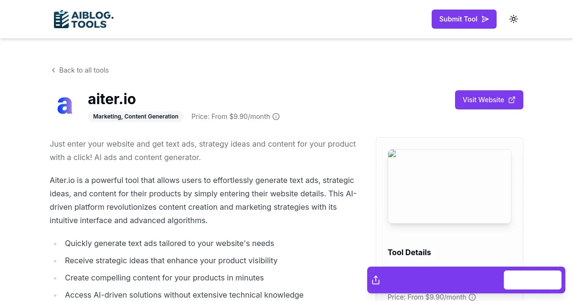This screenshot has height=301, width=573.
Task: Select the 'Marketing, Content Generation' category badge
Action: (x=136, y=116)
